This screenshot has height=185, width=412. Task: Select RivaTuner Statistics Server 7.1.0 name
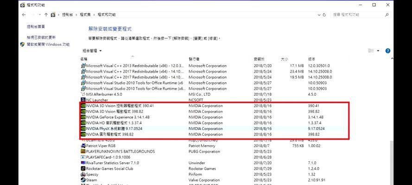pyautogui.click(x=113, y=163)
